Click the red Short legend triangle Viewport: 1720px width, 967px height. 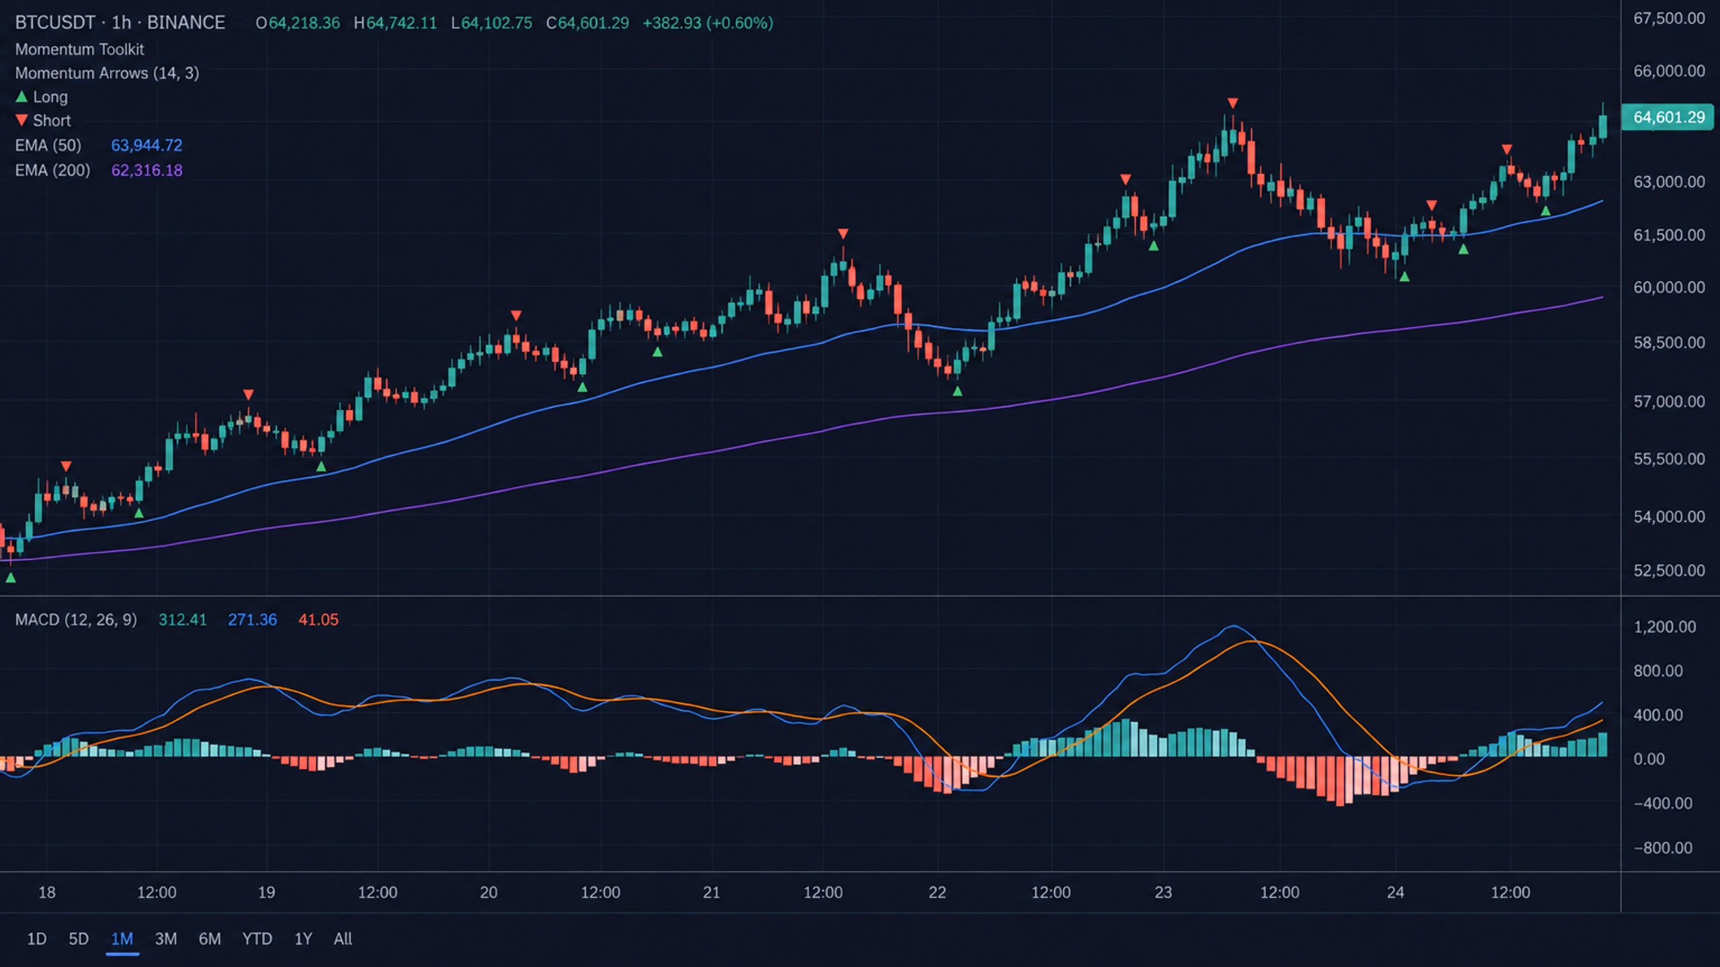(x=21, y=120)
